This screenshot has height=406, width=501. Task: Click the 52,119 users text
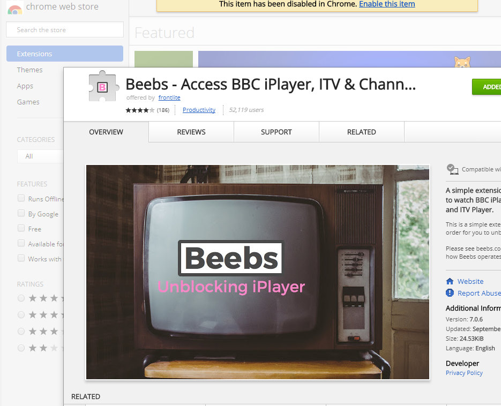(x=246, y=110)
